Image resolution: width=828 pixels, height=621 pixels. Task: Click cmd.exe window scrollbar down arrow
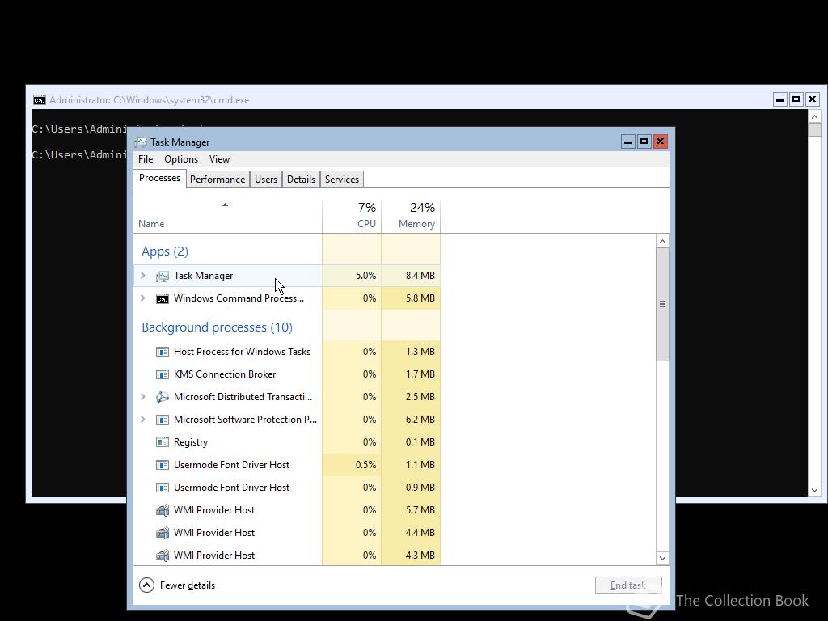pos(814,490)
